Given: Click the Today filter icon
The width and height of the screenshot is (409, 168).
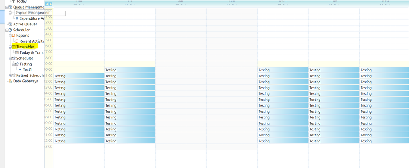Looking at the screenshot, I should click(14, 2).
